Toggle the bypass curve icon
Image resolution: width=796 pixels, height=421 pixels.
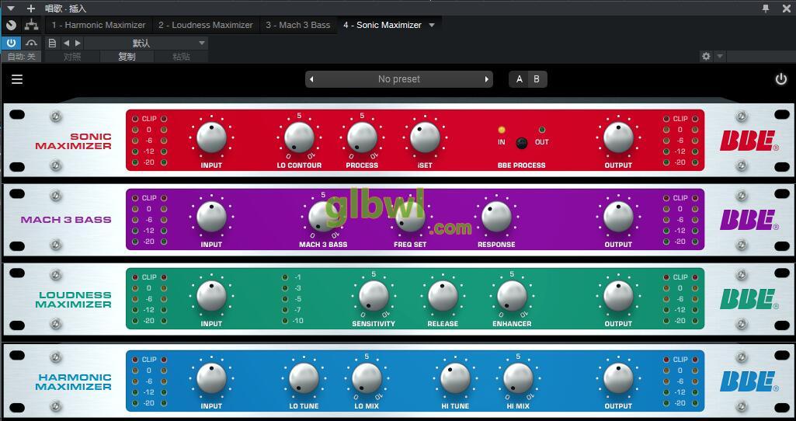pos(32,43)
